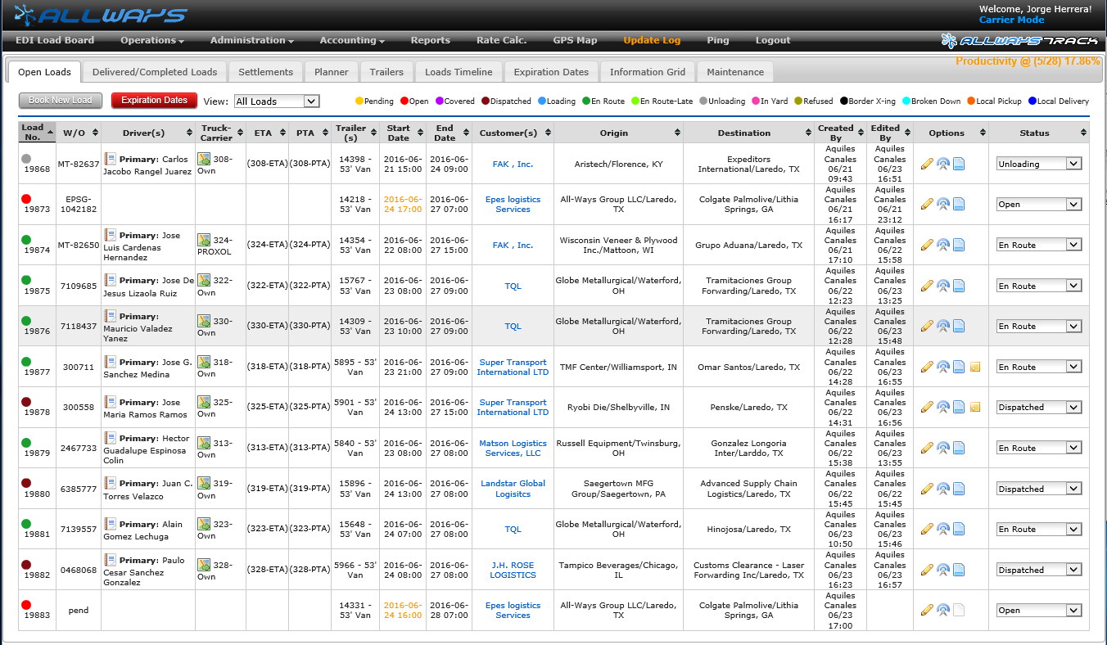Open Status dropdown for load 19874
This screenshot has height=645, width=1107.
point(1039,245)
